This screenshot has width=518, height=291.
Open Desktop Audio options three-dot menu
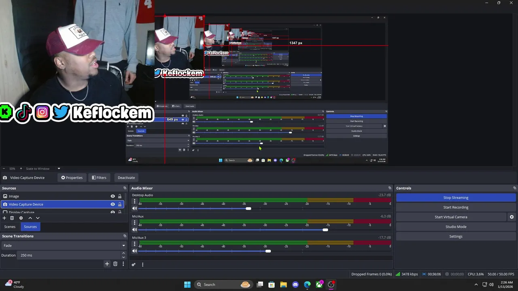pos(135,201)
